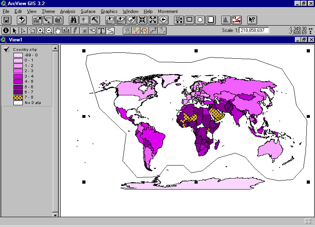Select the Pan hand tool
Screen dimensions: 315x227
[x=58, y=30]
